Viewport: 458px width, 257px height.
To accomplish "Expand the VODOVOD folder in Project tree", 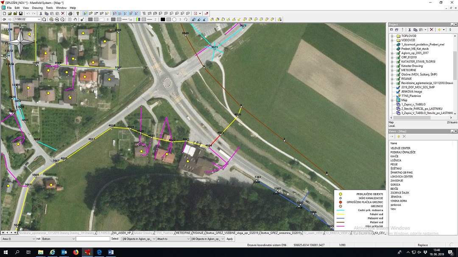I will pyautogui.click(x=392, y=40).
